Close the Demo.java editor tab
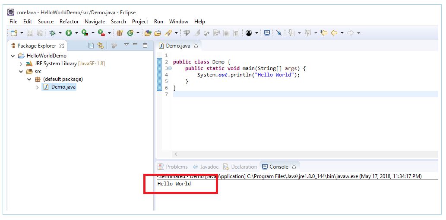 196,46
